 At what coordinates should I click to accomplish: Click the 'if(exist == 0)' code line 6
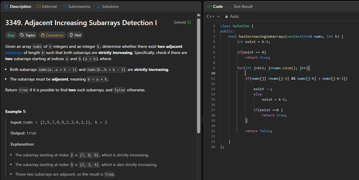click(252, 52)
